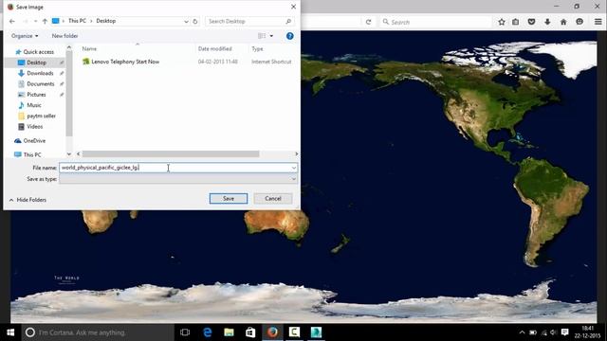Viewport: 607px width, 341px height.
Task: Open battery status tray icon
Action: coord(533,332)
